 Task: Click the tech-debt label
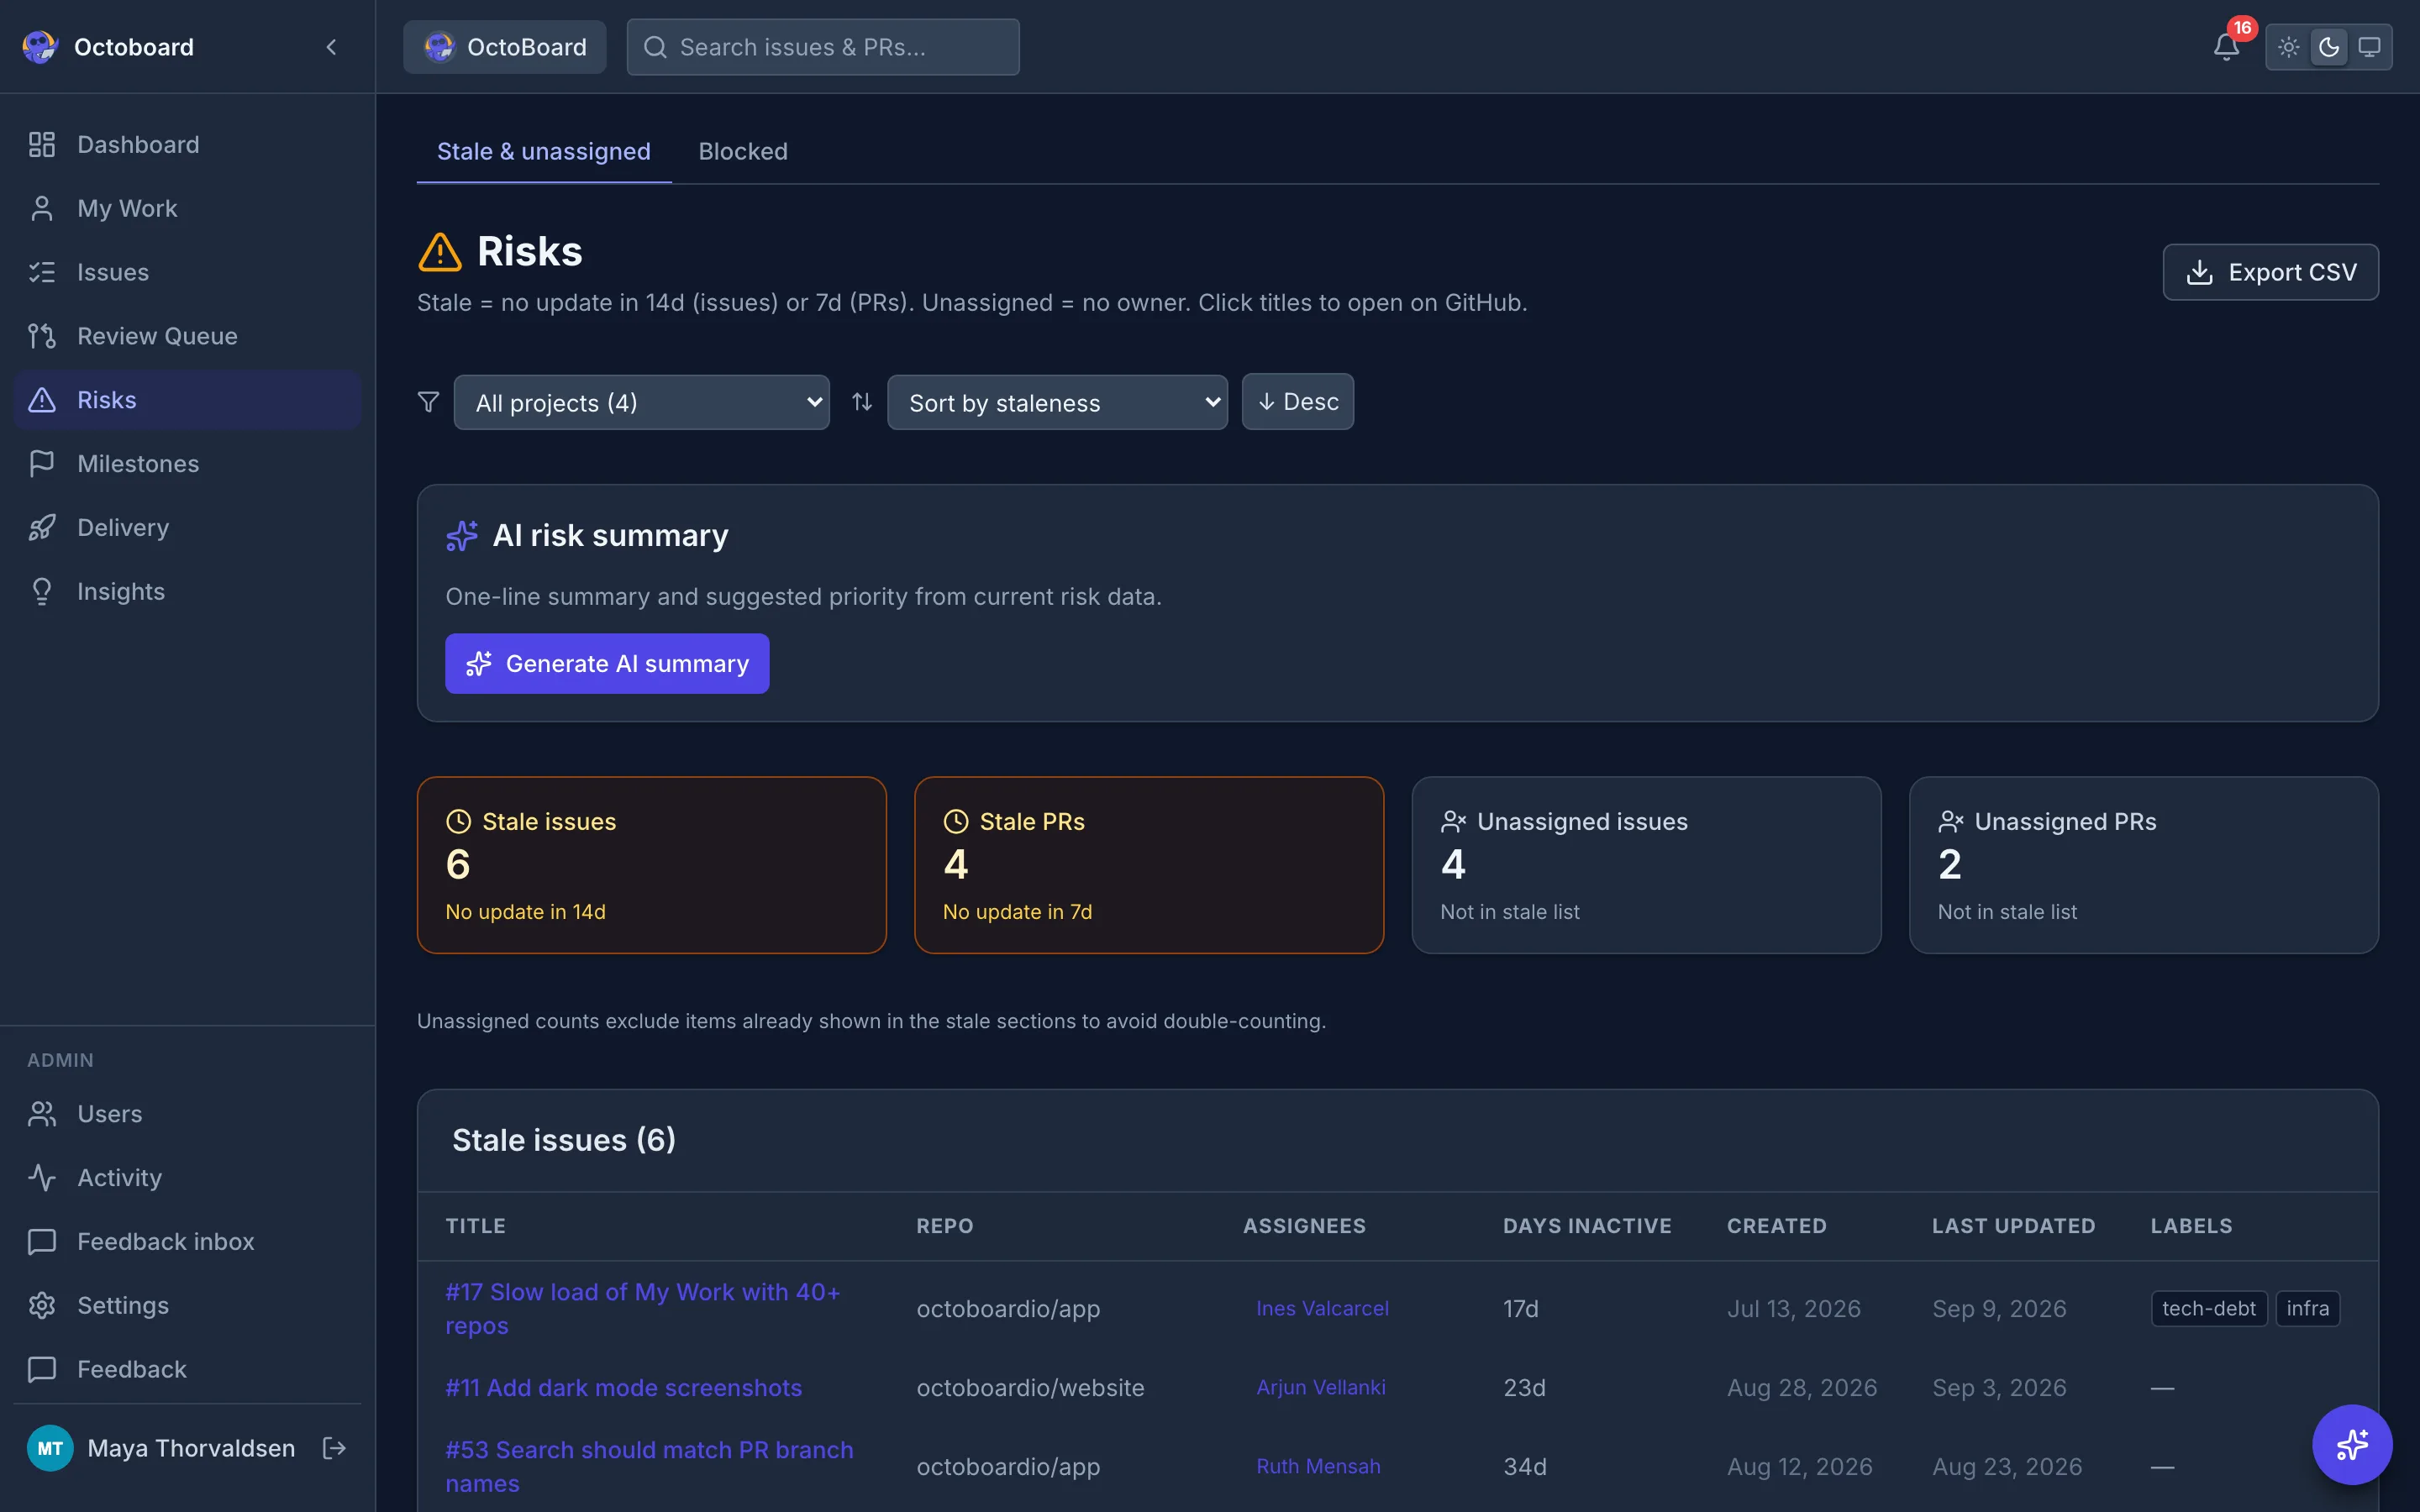pos(2209,1309)
